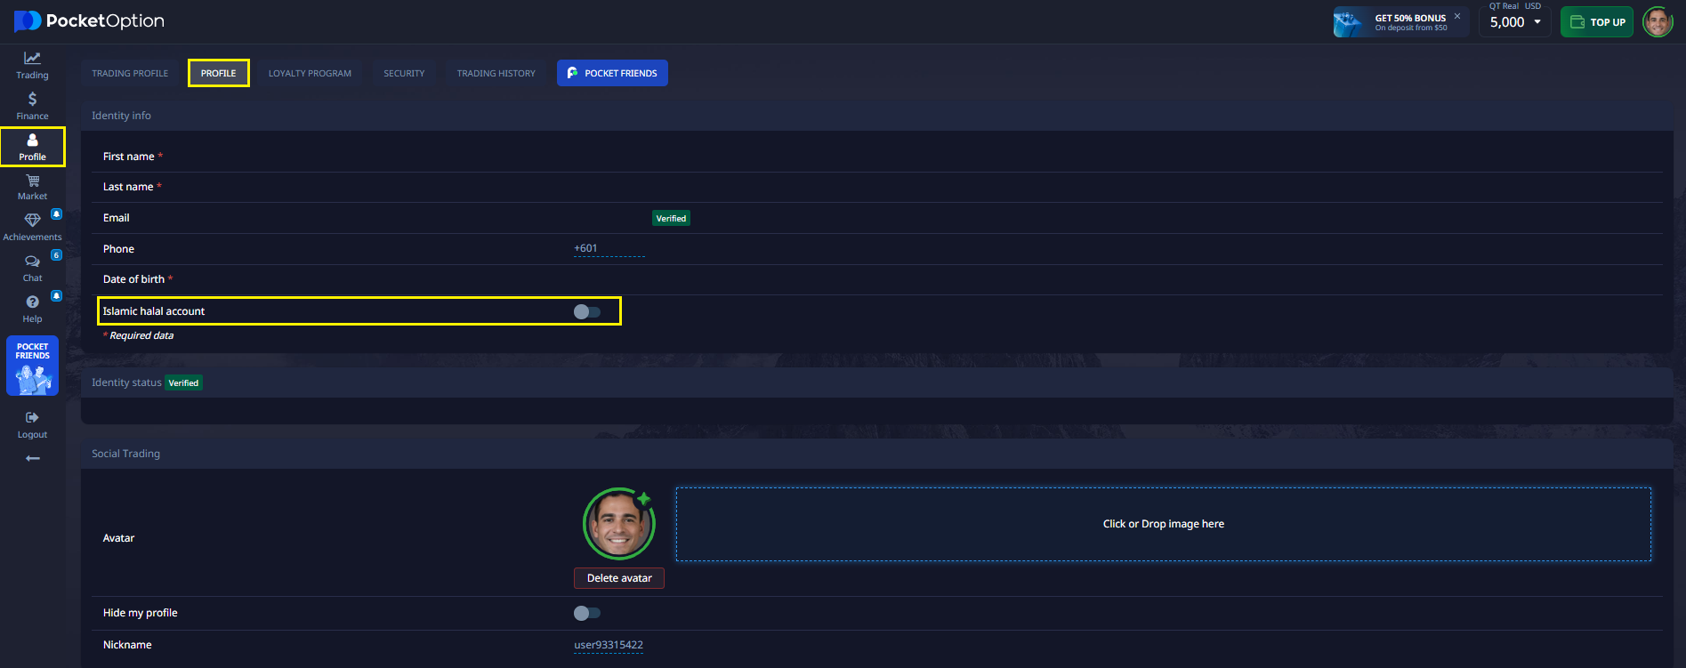Enable the Islamic halal account toggle
Viewport: 1686px width, 668px height.
pyautogui.click(x=587, y=311)
